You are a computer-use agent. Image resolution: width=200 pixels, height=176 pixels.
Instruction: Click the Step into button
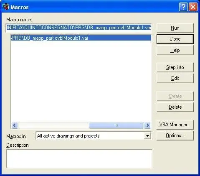175,67
